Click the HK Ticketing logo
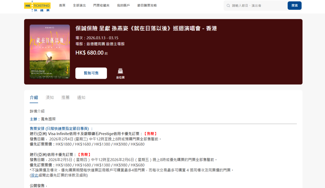Screen dimensions: 325x188 37,6
